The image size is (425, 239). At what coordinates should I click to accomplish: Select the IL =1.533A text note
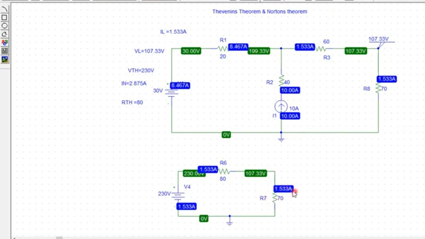(173, 32)
